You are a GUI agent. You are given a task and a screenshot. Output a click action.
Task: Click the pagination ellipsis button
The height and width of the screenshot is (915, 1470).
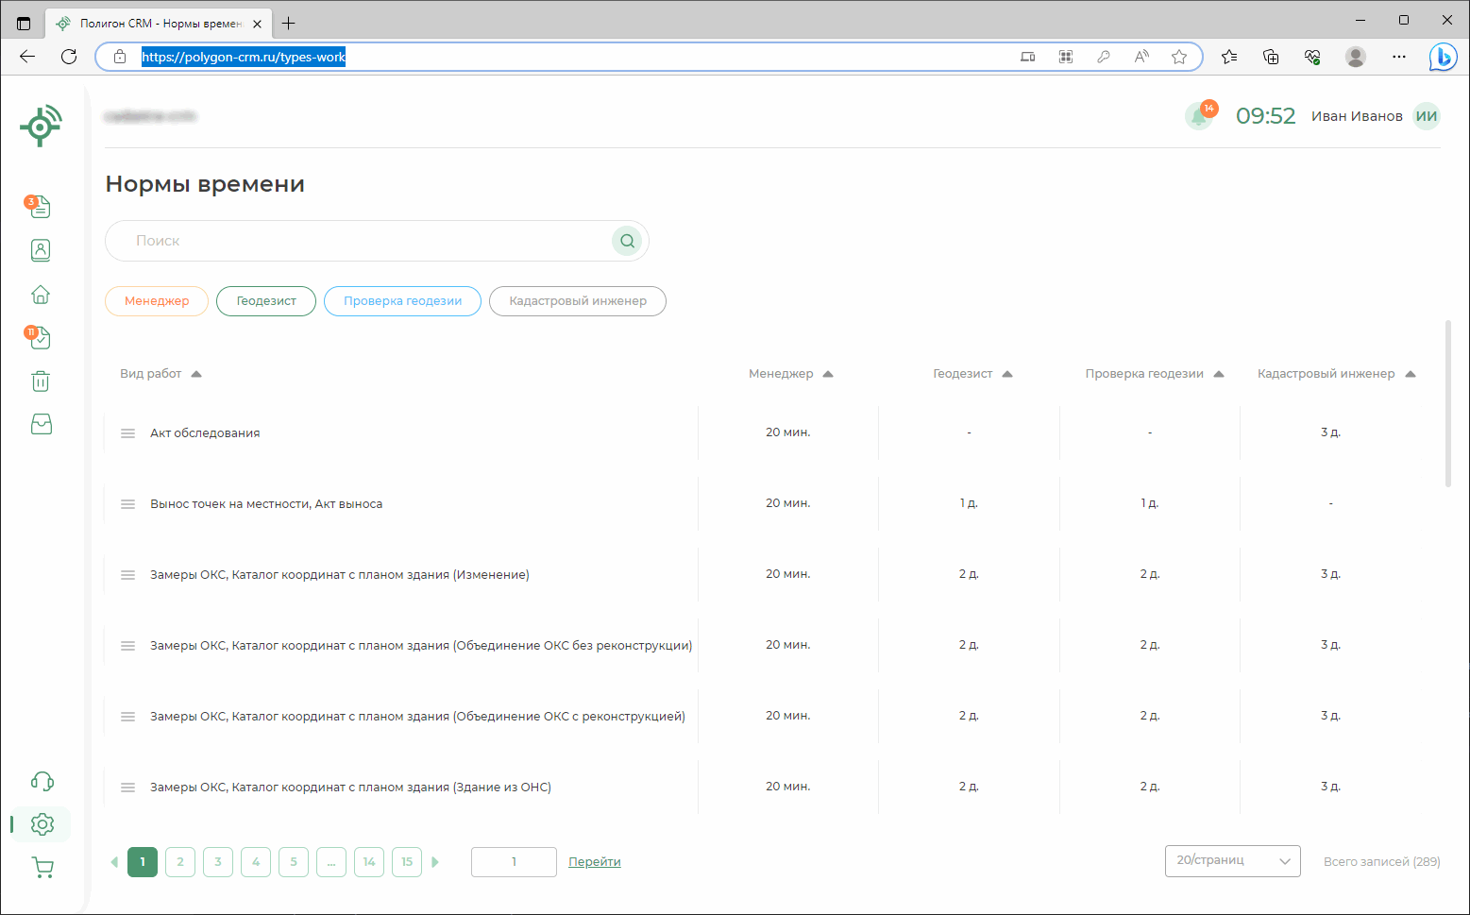[331, 862]
